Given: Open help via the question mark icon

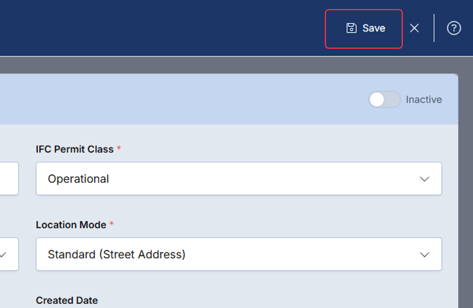Looking at the screenshot, I should click(454, 28).
